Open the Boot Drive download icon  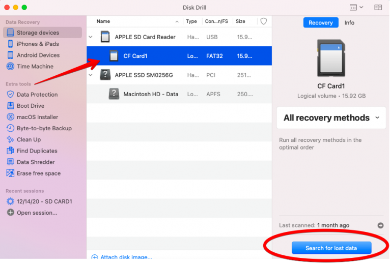(x=10, y=106)
